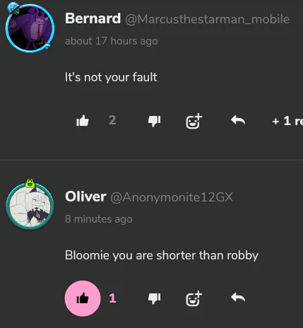Remove your like on Oliver's comment
Image resolution: width=303 pixels, height=328 pixels.
tap(83, 298)
